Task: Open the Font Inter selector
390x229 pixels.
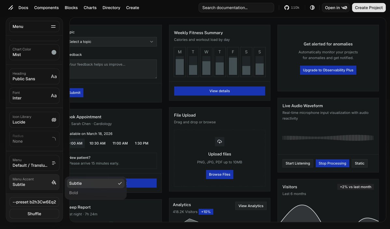Action: (34, 95)
